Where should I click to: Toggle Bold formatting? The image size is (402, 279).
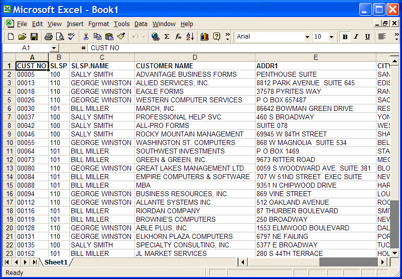pos(345,37)
